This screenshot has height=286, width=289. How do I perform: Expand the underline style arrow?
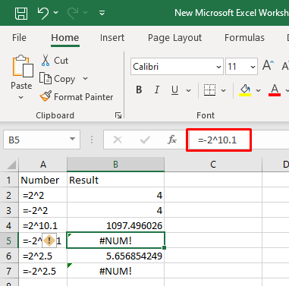click(x=189, y=90)
